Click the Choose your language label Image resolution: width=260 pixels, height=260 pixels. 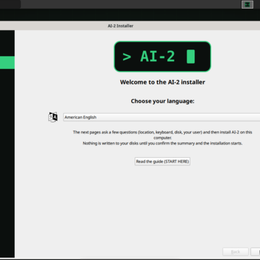pos(163,101)
